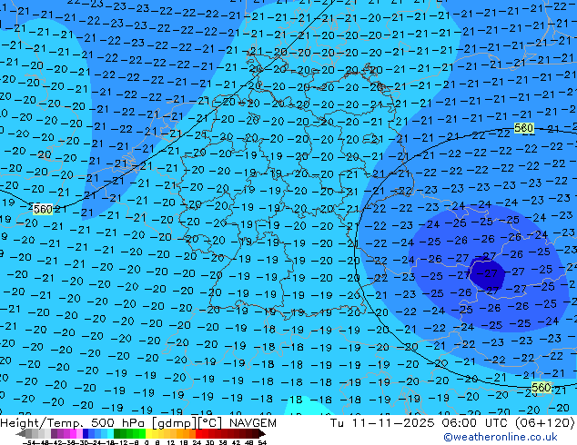The height and width of the screenshot is (445, 577).
Task: Click the gray arrow at the legend's cold end
Action: pyautogui.click(x=21, y=433)
